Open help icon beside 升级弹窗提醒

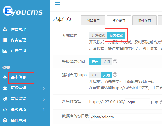115,61
